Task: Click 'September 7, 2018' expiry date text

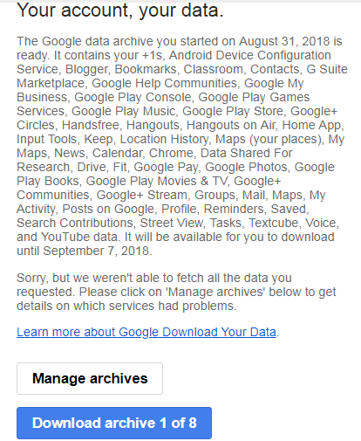Action: point(96,251)
